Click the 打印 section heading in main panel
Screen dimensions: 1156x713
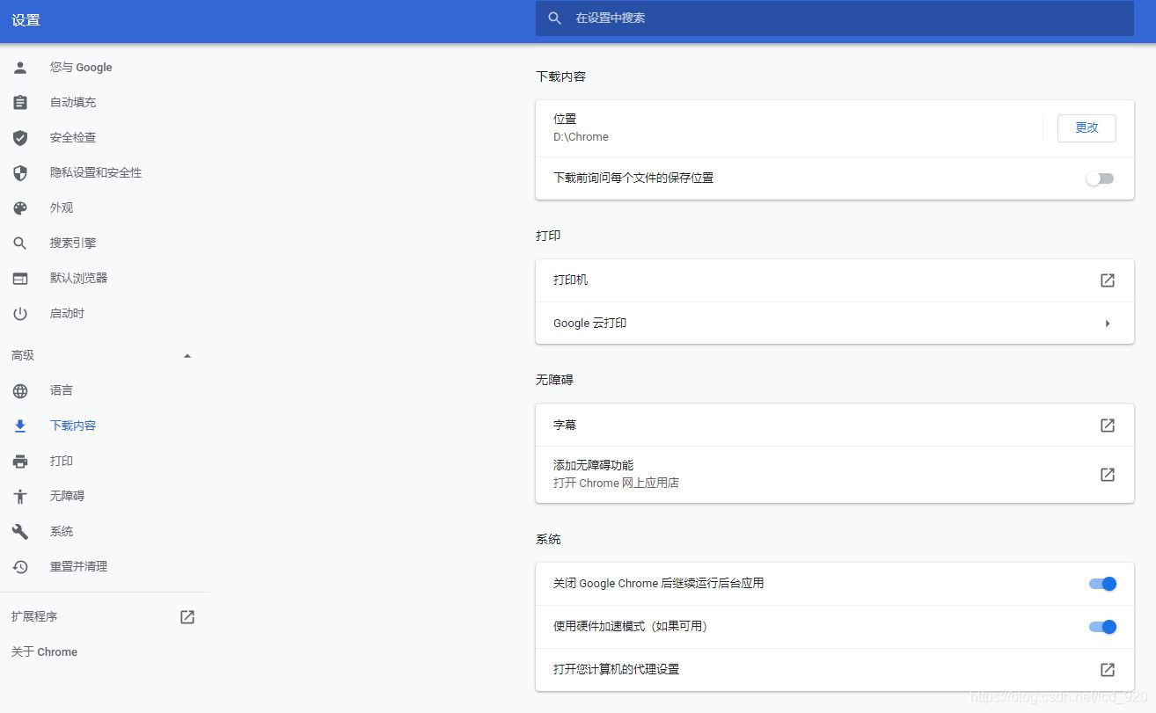click(x=548, y=236)
